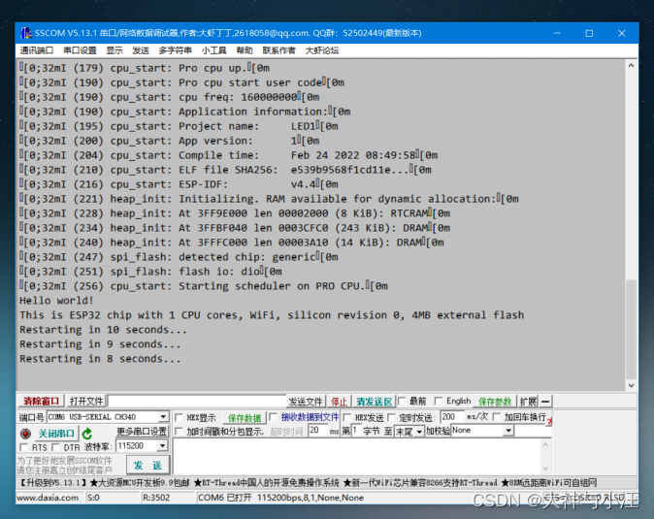Enable 接收数据到文件 checkbox

tap(274, 417)
